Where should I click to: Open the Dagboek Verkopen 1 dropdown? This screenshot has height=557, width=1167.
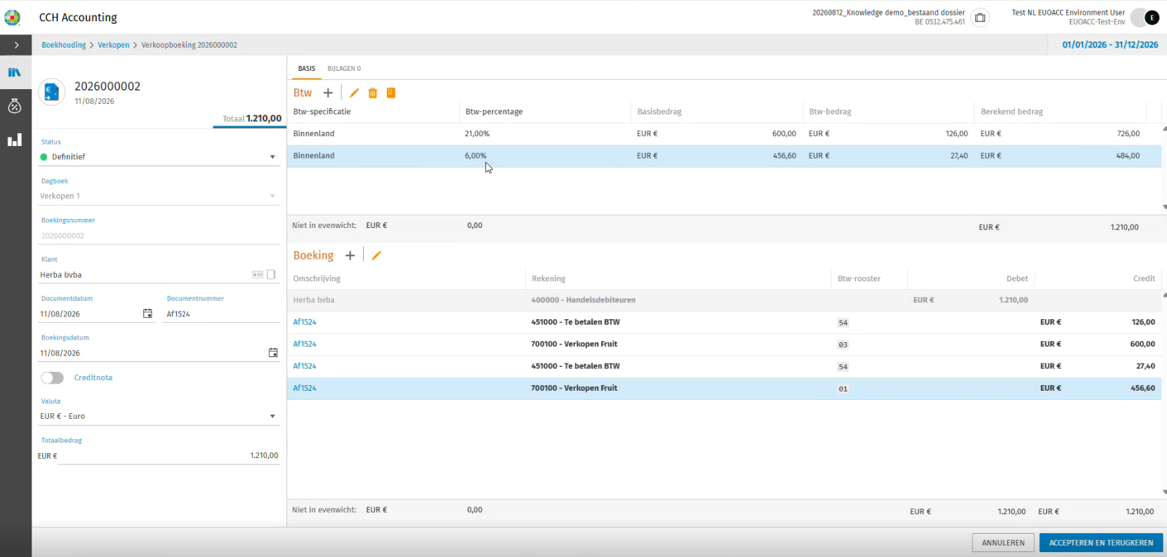(x=159, y=196)
